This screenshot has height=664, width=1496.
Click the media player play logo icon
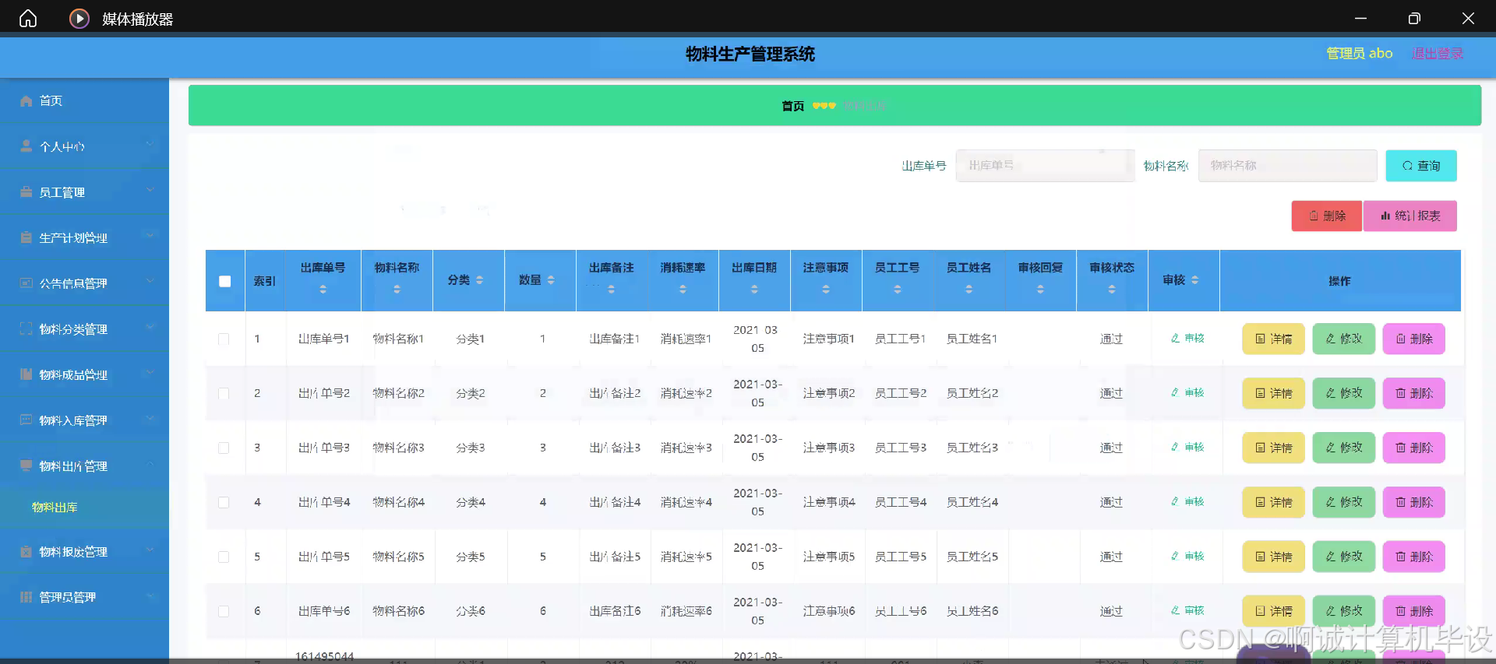[x=79, y=18]
